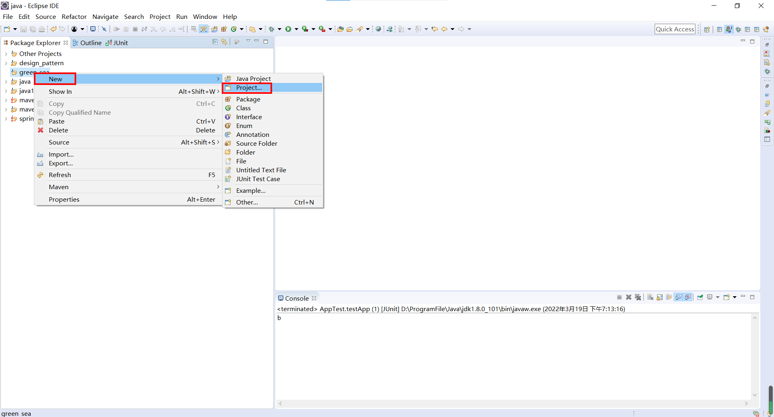Open the Open Console dropdown arrow
The width and height of the screenshot is (774, 417).
tap(734, 297)
